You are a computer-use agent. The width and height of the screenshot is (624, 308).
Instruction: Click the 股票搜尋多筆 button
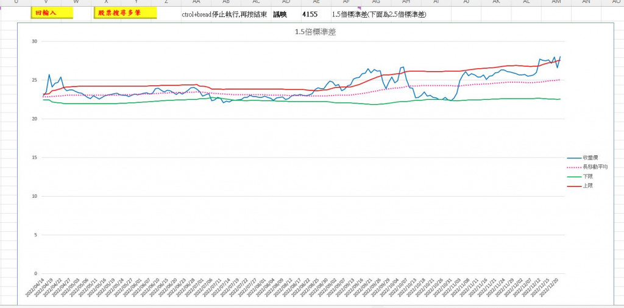click(126, 13)
